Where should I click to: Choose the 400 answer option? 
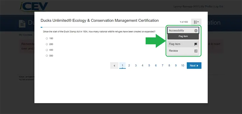[x=47, y=50]
